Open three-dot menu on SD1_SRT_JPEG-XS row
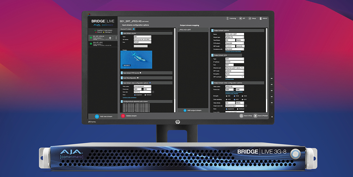This screenshot has width=353, height=177. click(116, 38)
